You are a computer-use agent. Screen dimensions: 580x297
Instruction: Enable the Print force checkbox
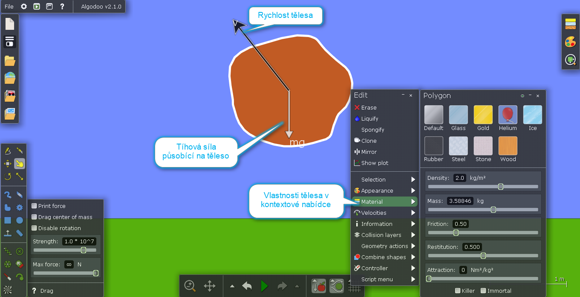pos(35,206)
